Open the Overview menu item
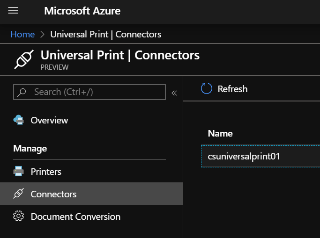 pos(49,120)
